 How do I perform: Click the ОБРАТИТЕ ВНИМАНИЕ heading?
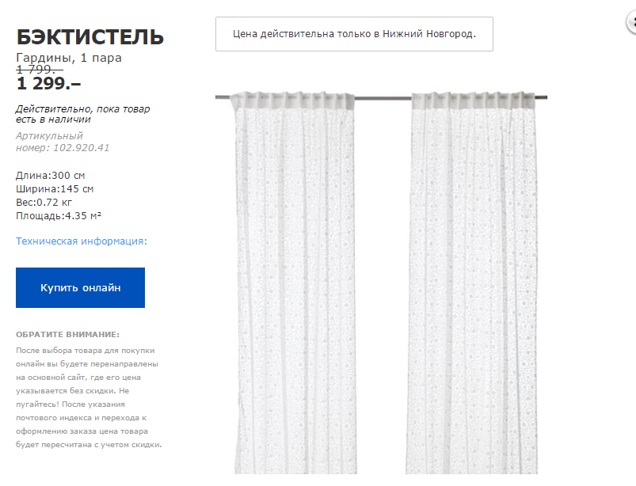68,334
